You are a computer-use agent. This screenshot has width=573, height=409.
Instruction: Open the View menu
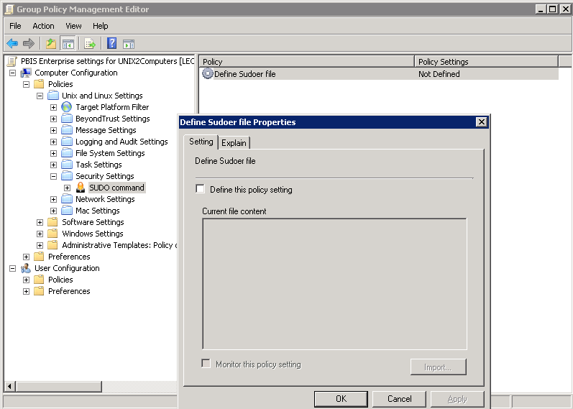click(x=73, y=26)
